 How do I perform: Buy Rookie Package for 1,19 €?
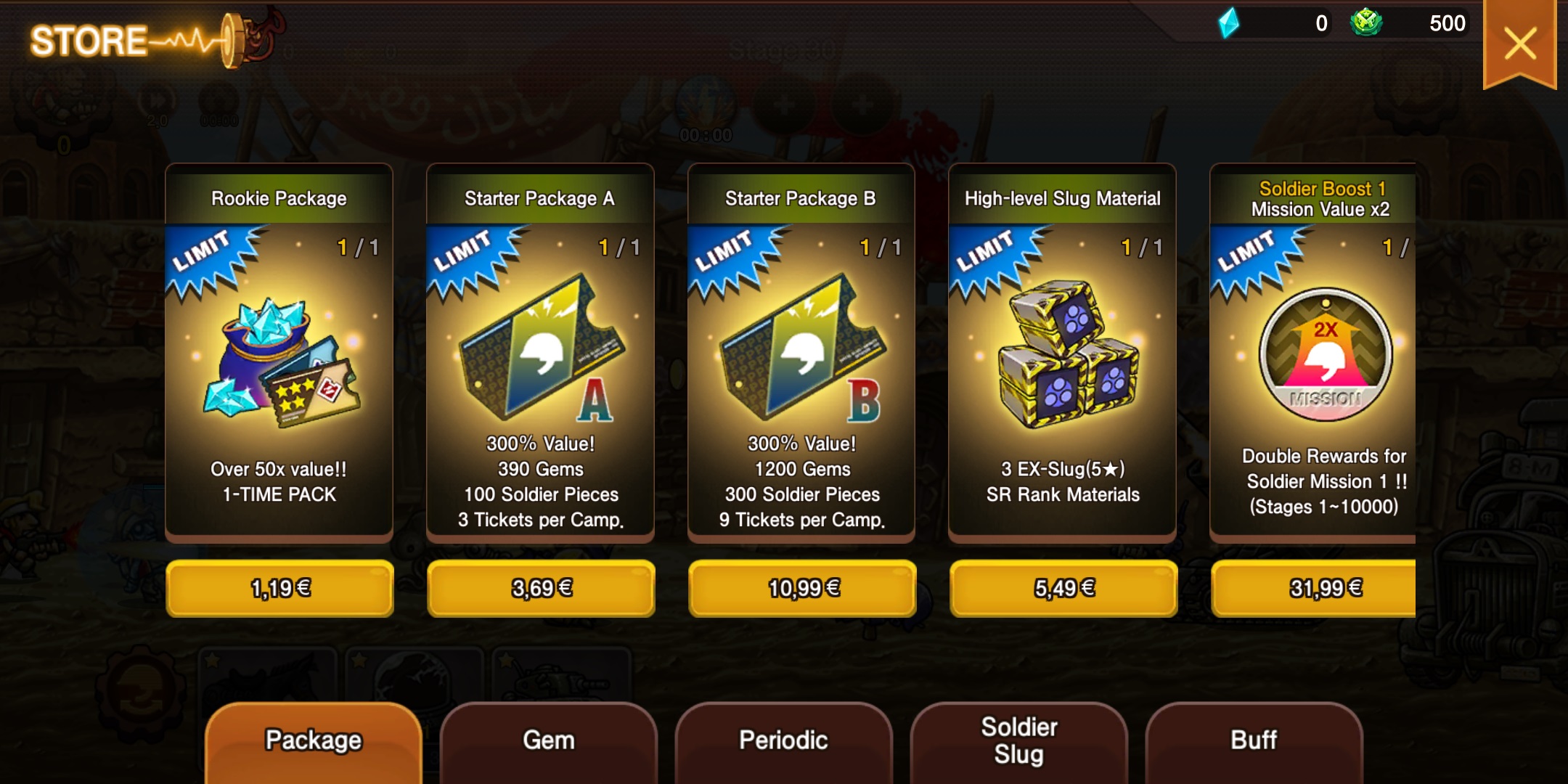[280, 588]
